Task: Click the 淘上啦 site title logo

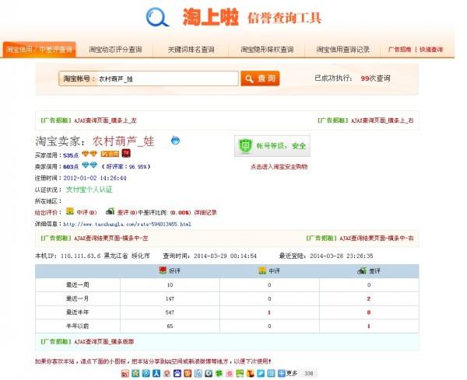Action: [210, 17]
